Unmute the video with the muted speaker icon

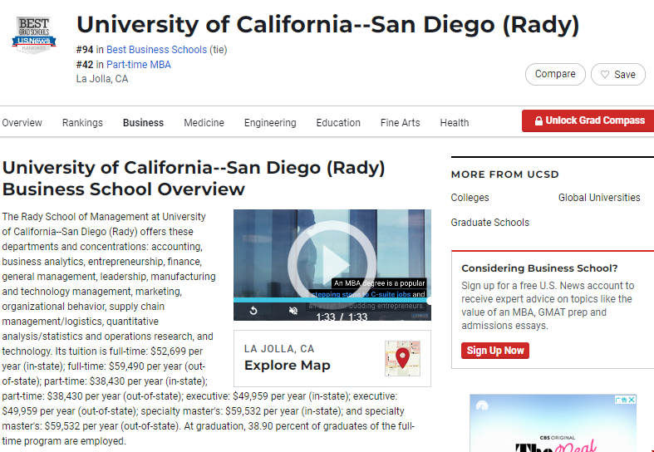pos(293,311)
